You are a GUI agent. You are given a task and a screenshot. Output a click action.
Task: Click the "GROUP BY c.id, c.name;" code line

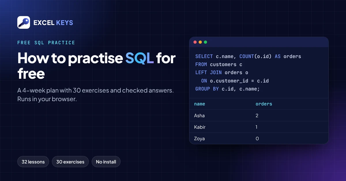(x=227, y=89)
